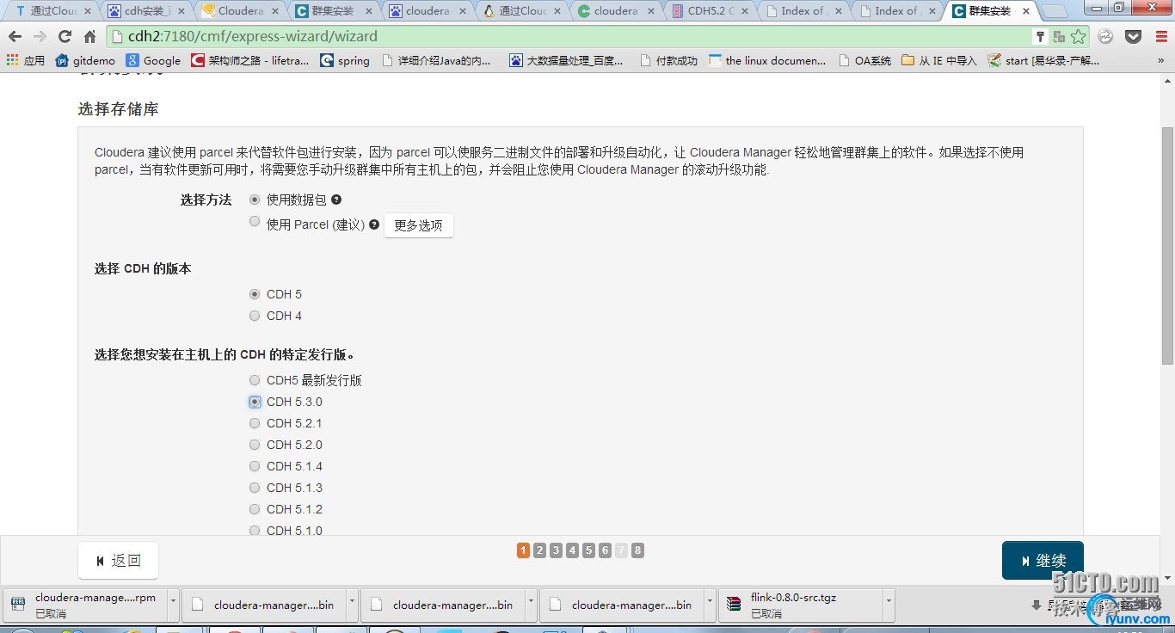Open the 详细介绍Java bookmark

437,60
